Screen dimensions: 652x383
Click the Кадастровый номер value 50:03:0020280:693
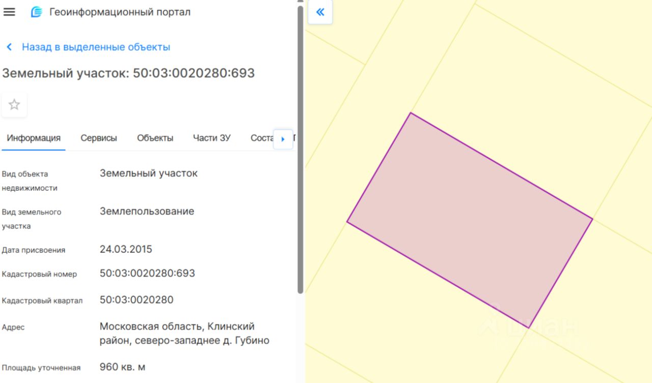147,273
